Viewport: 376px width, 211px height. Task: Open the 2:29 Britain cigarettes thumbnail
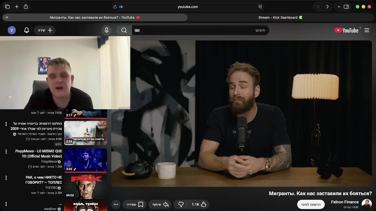85,133
